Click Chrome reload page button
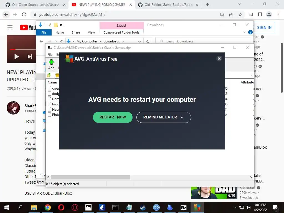Viewport: 284px width, 213px height. pos(24,14)
